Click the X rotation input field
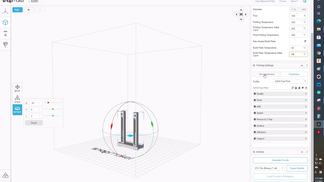This screenshot has width=324, height=182. [36, 103]
